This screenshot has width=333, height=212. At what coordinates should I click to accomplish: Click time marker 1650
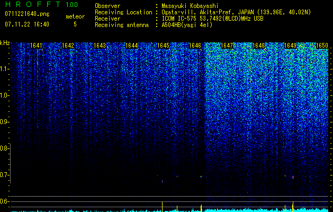pos(322,46)
